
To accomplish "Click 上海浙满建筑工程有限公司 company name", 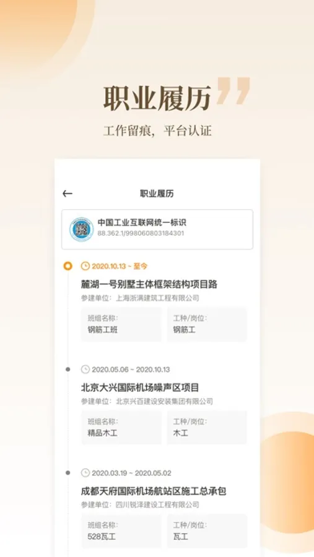I will pyautogui.click(x=157, y=298).
